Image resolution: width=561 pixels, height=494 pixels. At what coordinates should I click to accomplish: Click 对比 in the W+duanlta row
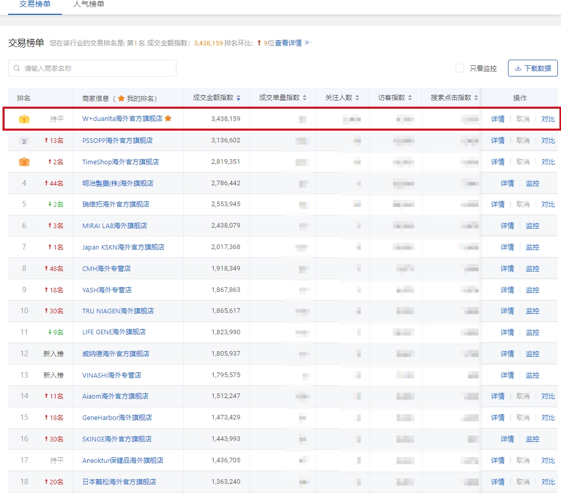pos(548,119)
